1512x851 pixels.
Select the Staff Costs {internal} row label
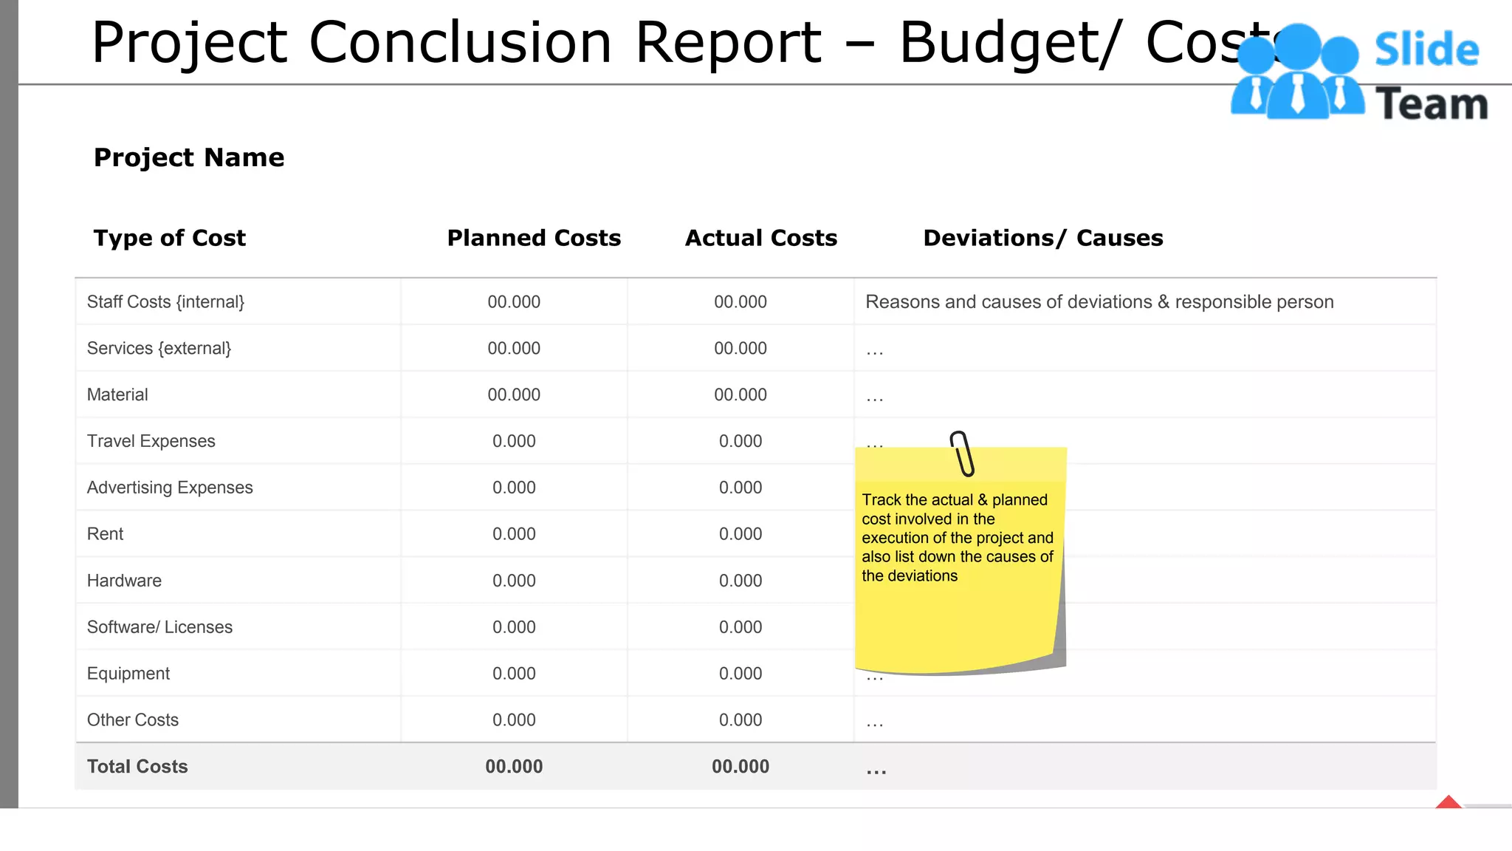[165, 302]
